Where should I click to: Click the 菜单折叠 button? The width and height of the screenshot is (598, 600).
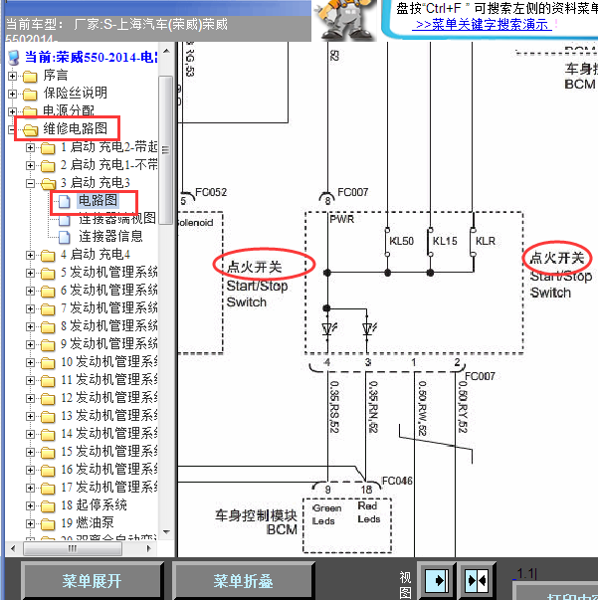click(x=244, y=581)
